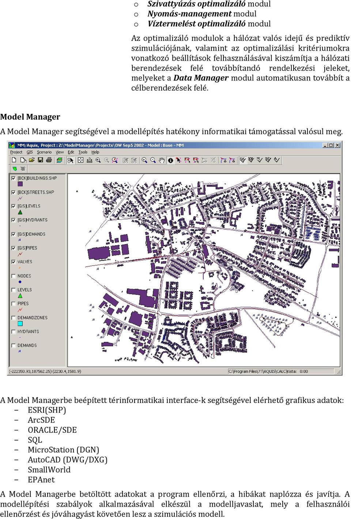Enable the PIPES model layer checkbox
This screenshot has height=519, width=351.
[14, 304]
